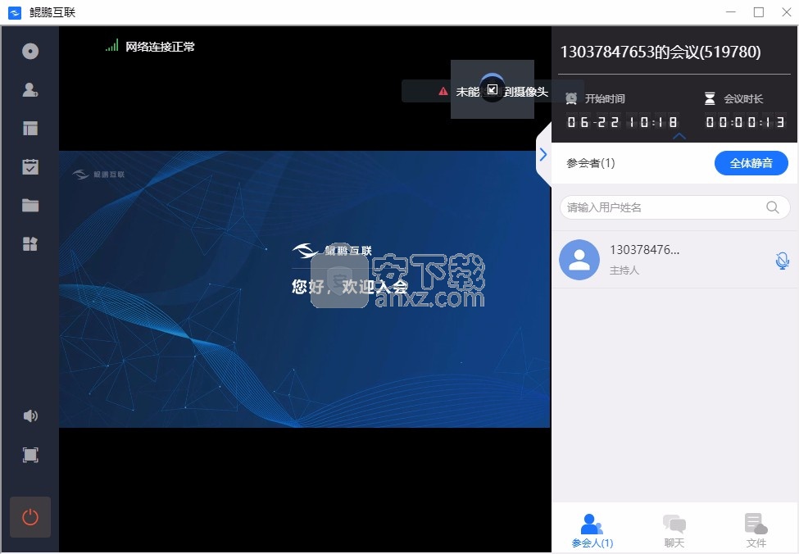The width and height of the screenshot is (799, 554).
Task: Maximize the 鲲鹏互联 window
Action: [x=759, y=11]
